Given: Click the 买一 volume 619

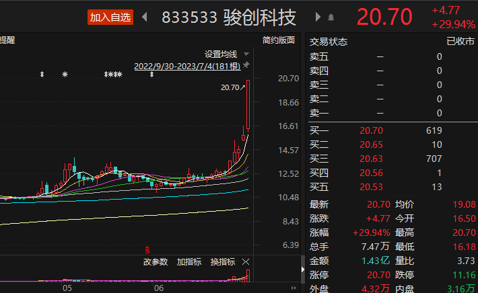Looking at the screenshot, I should click(x=434, y=130).
